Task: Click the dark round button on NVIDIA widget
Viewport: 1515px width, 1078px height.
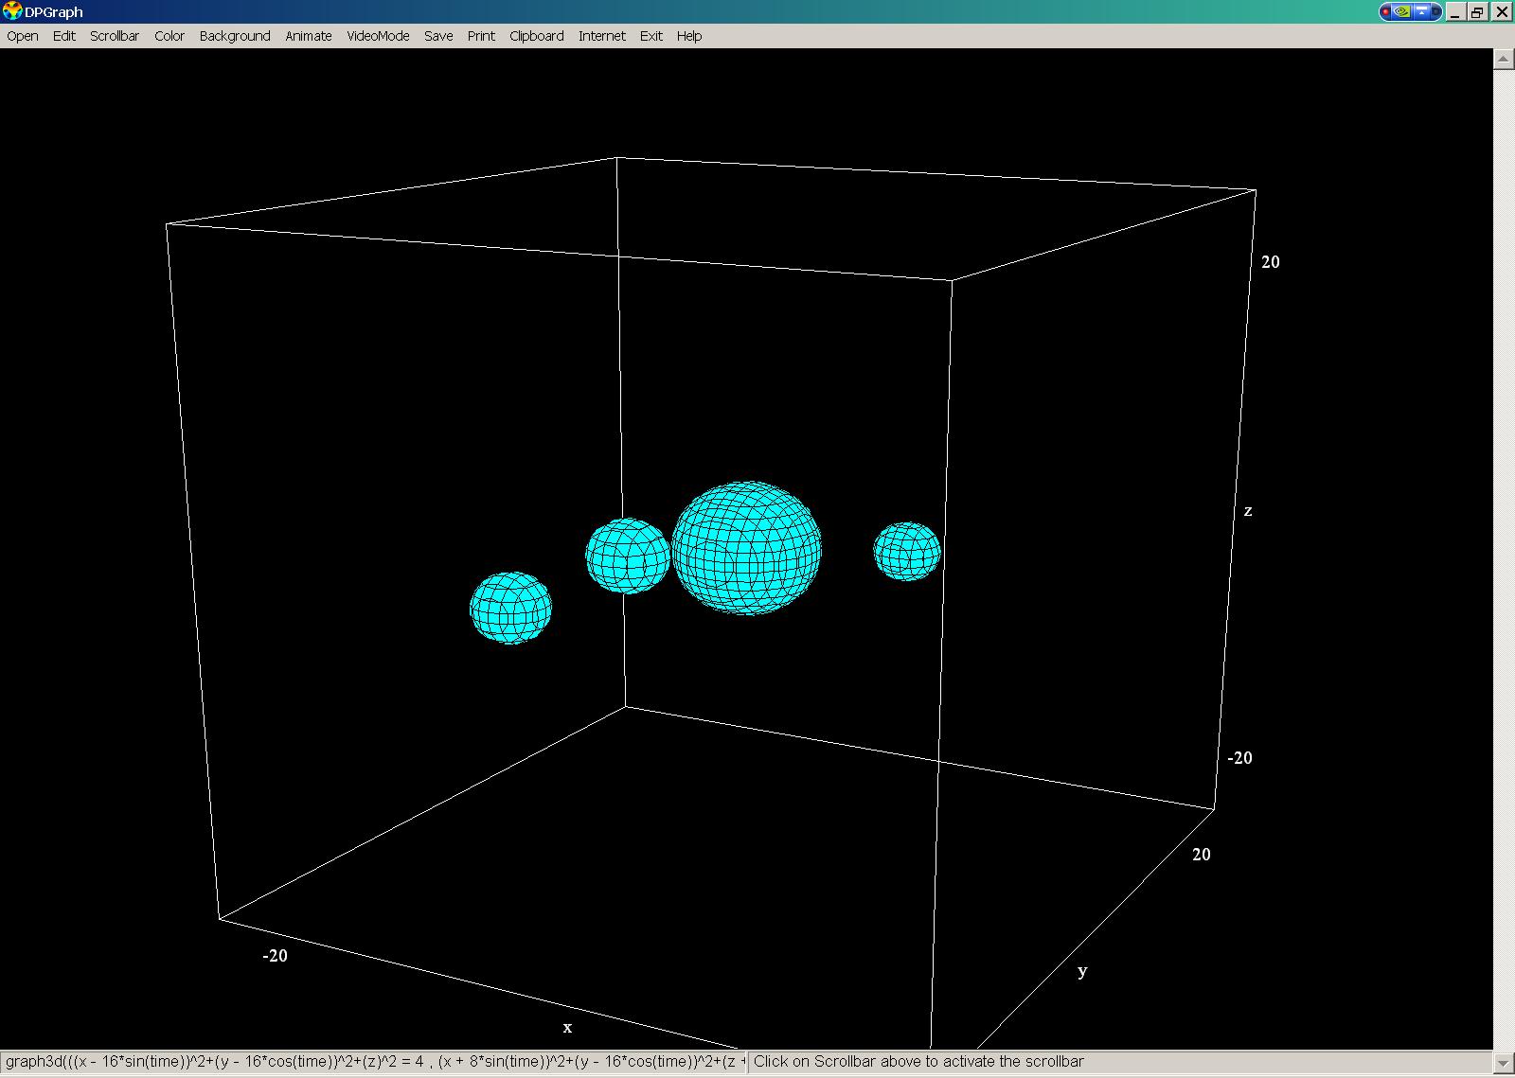Action: tap(1435, 12)
